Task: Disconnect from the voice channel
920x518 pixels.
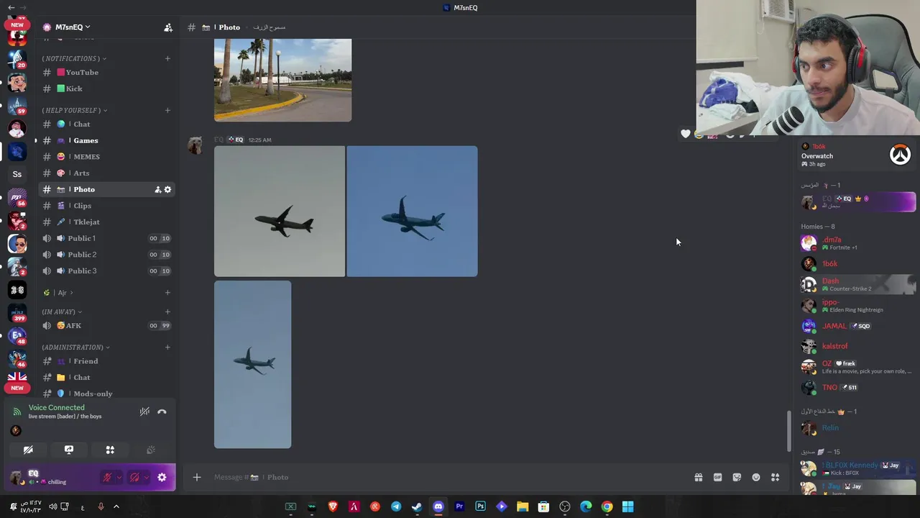Action: pyautogui.click(x=162, y=412)
